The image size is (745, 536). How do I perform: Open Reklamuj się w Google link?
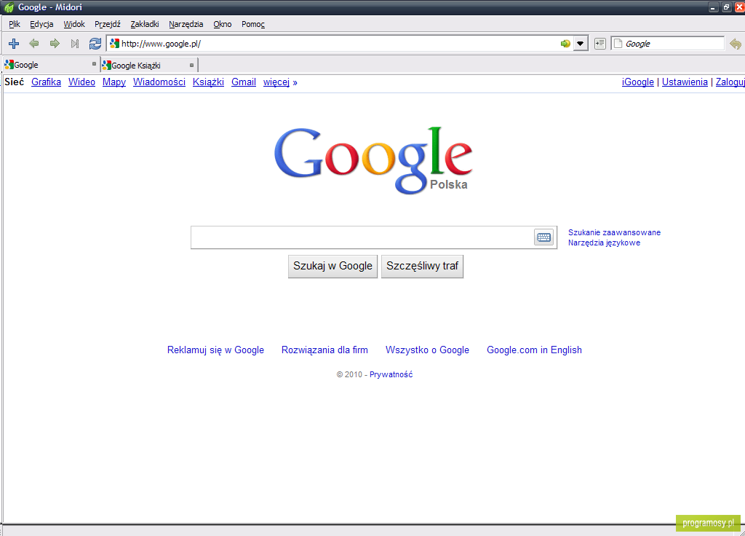(x=215, y=350)
